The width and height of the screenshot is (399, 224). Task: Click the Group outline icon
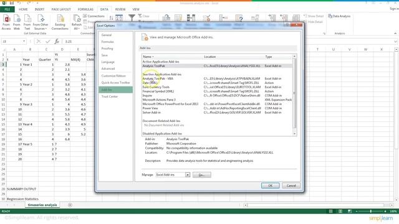(272, 18)
